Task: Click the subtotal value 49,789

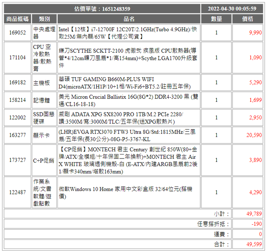Action: click(254, 214)
